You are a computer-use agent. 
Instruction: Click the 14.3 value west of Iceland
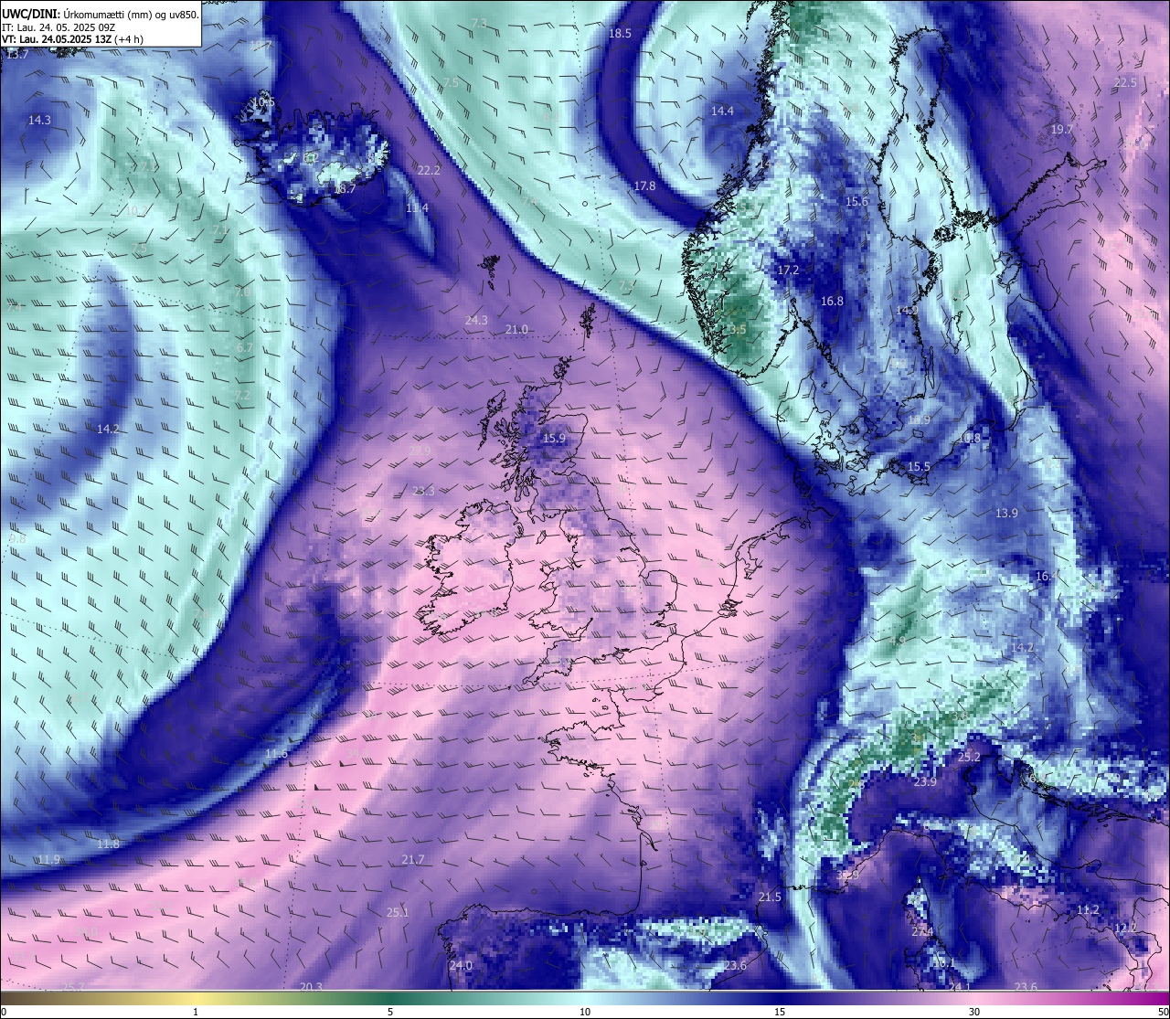point(39,120)
